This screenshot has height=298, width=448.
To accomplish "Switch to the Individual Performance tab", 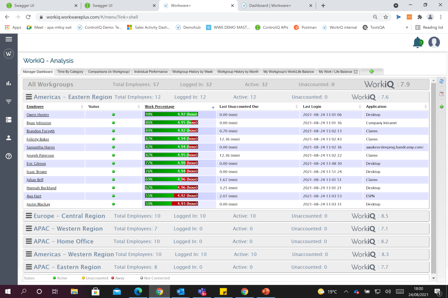I will coord(151,71).
